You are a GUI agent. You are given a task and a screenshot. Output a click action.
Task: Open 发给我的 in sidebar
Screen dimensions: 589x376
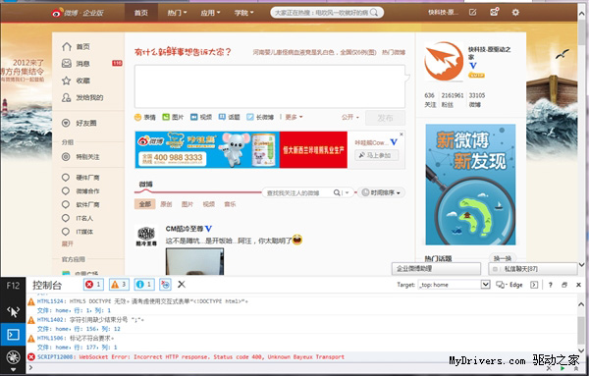[x=82, y=97]
